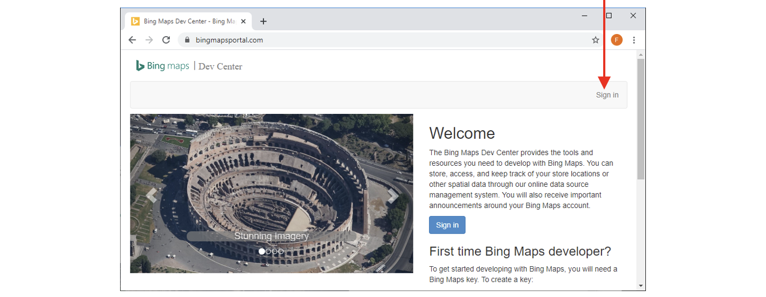Image resolution: width=766 pixels, height=297 pixels.
Task: Click the browser Forward arrow
Action: [149, 40]
